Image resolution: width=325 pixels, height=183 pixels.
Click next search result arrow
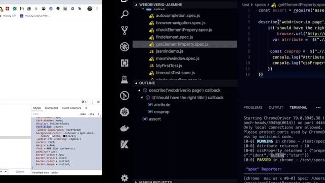point(6,172)
